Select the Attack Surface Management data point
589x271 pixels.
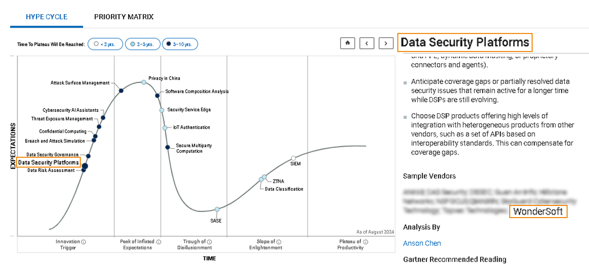(x=121, y=90)
